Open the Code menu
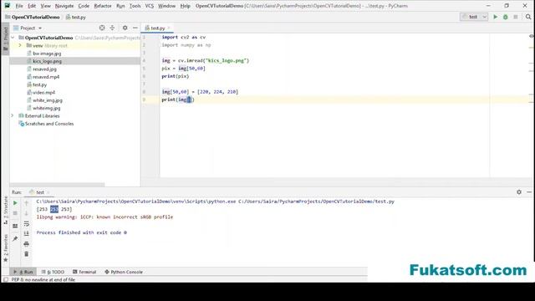 84,6
